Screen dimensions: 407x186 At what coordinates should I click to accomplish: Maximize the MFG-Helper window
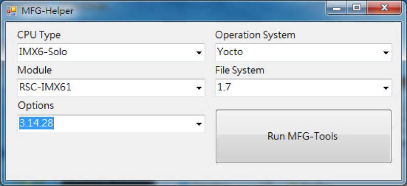357,8
